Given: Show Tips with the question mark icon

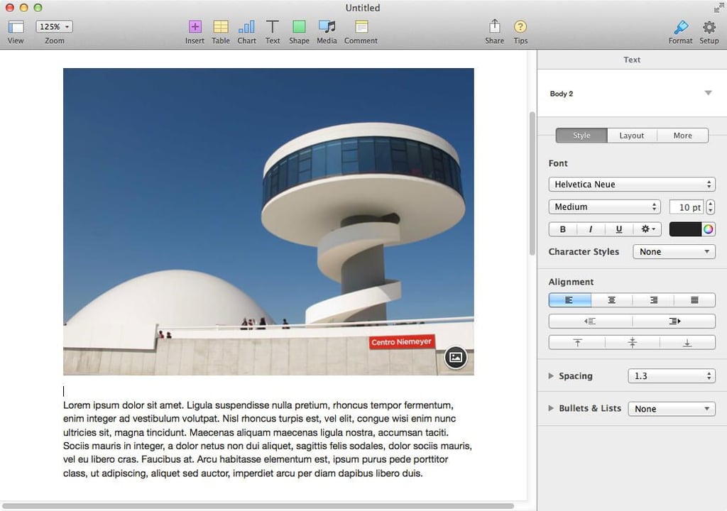Looking at the screenshot, I should point(520,27).
